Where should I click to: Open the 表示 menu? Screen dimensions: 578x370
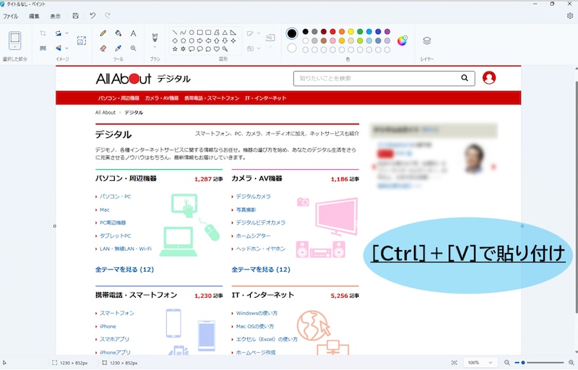point(56,16)
